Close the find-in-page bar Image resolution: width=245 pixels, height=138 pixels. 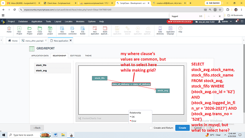click(x=220, y=16)
